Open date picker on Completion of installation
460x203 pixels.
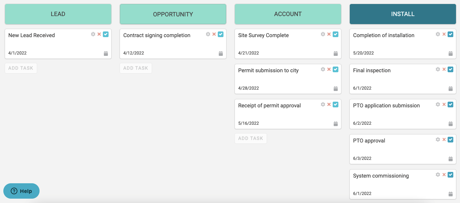click(451, 54)
